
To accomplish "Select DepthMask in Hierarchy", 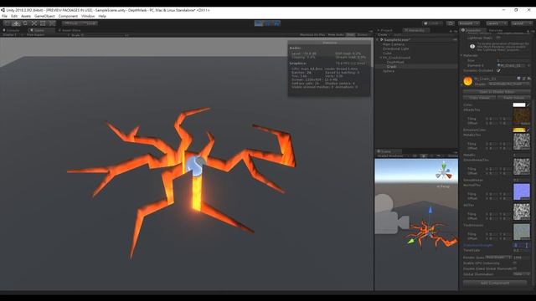I will 395,62.
